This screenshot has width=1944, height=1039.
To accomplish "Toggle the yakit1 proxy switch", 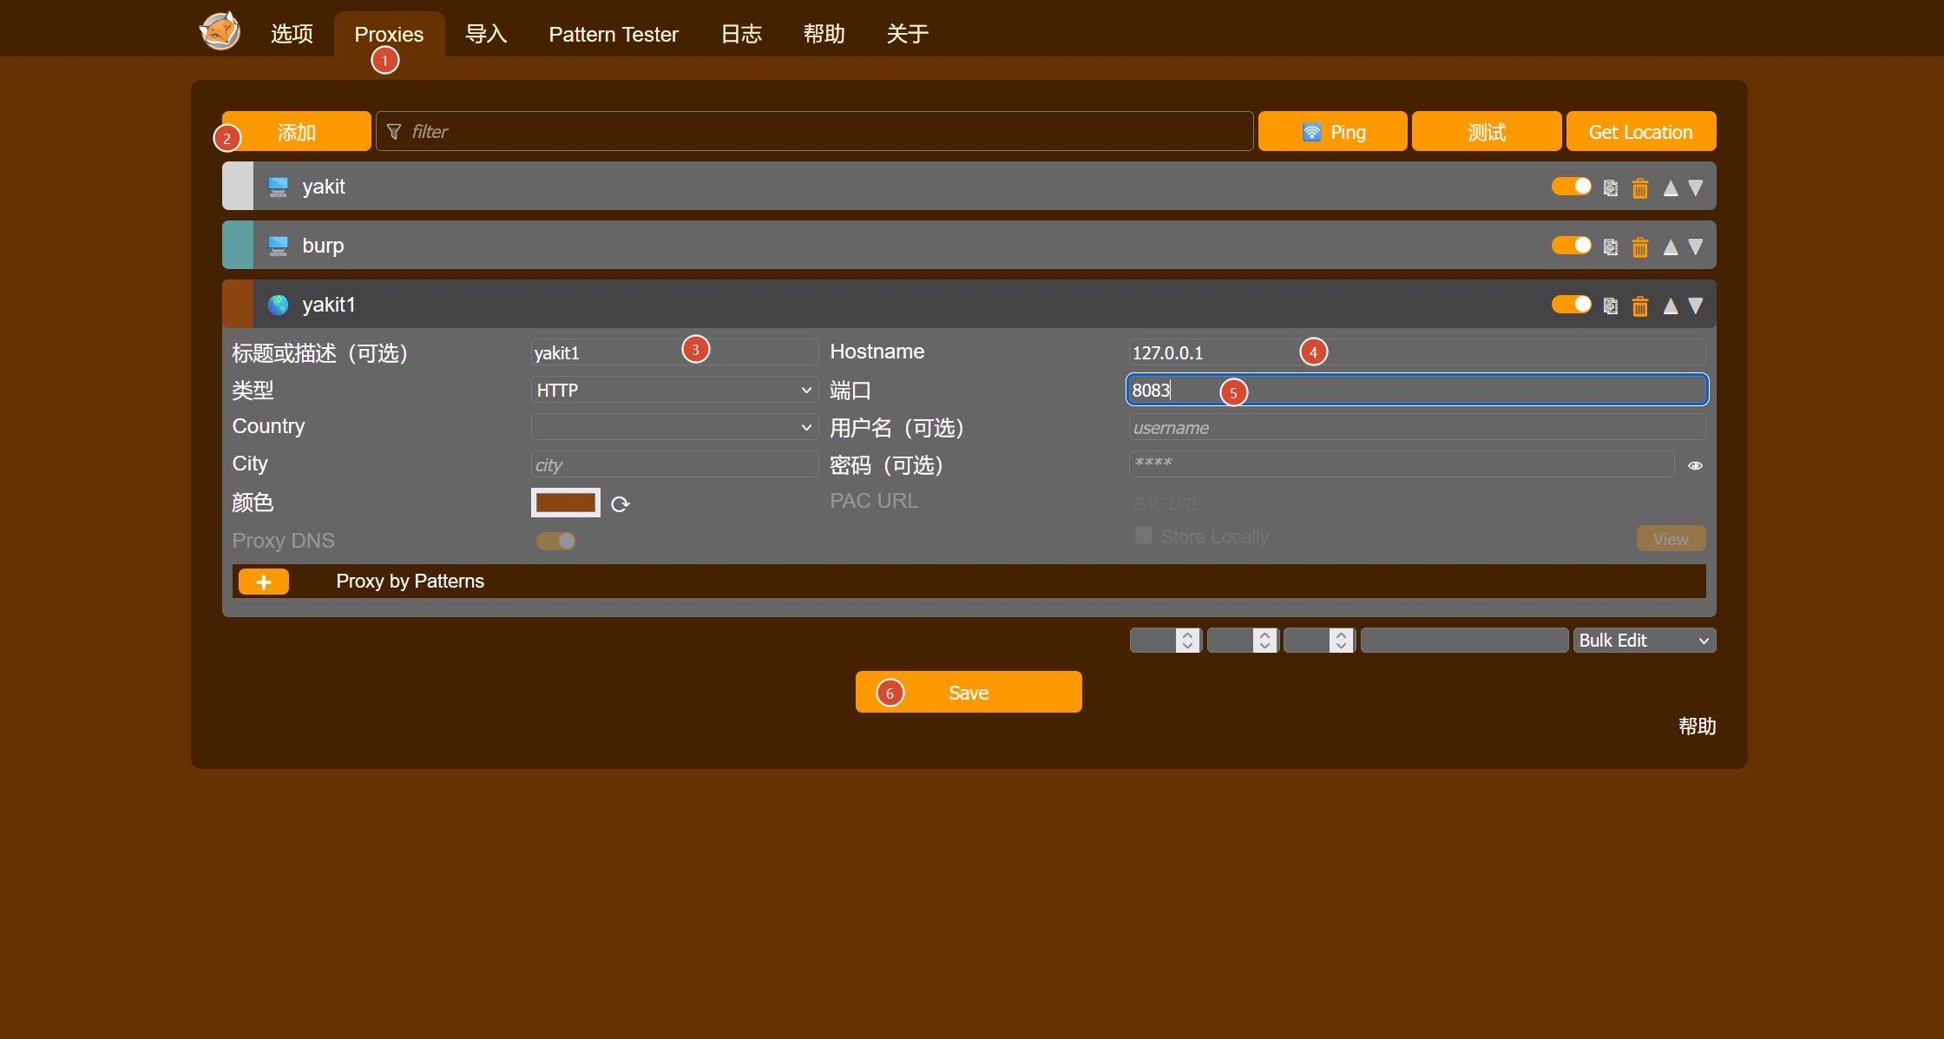I will pos(1571,305).
